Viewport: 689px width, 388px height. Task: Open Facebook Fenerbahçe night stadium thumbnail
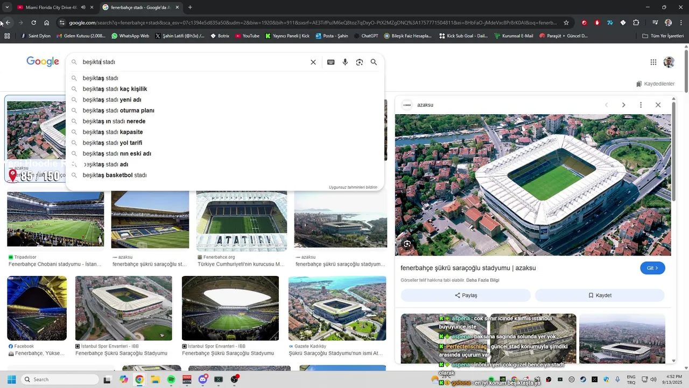click(37, 308)
